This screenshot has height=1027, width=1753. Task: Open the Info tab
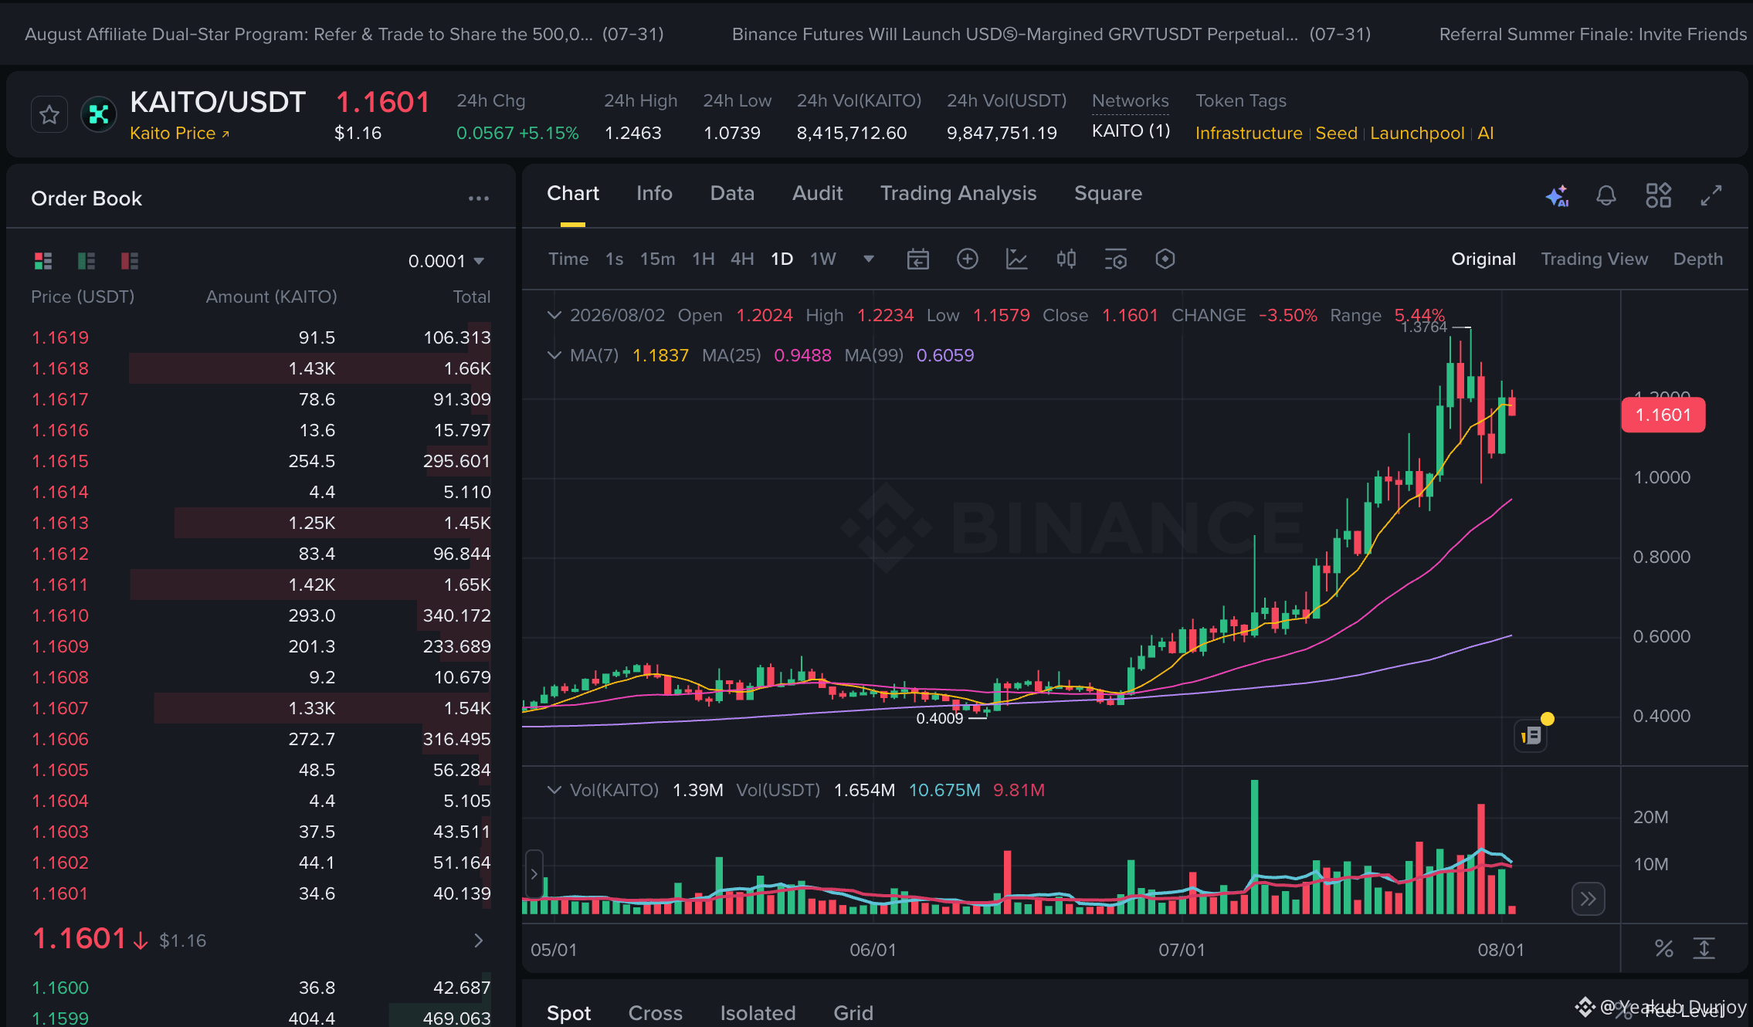[x=654, y=193]
